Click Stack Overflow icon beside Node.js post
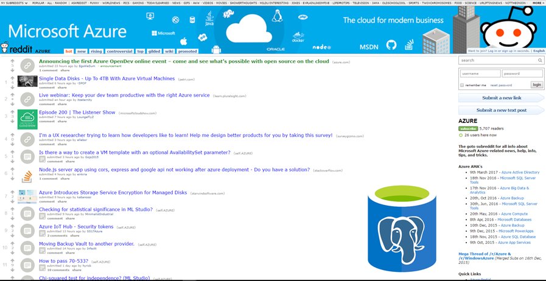Image resolution: width=546 pixels, height=281 pixels. click(x=27, y=176)
